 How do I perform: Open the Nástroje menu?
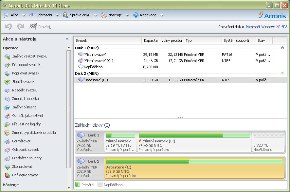coord(115,15)
